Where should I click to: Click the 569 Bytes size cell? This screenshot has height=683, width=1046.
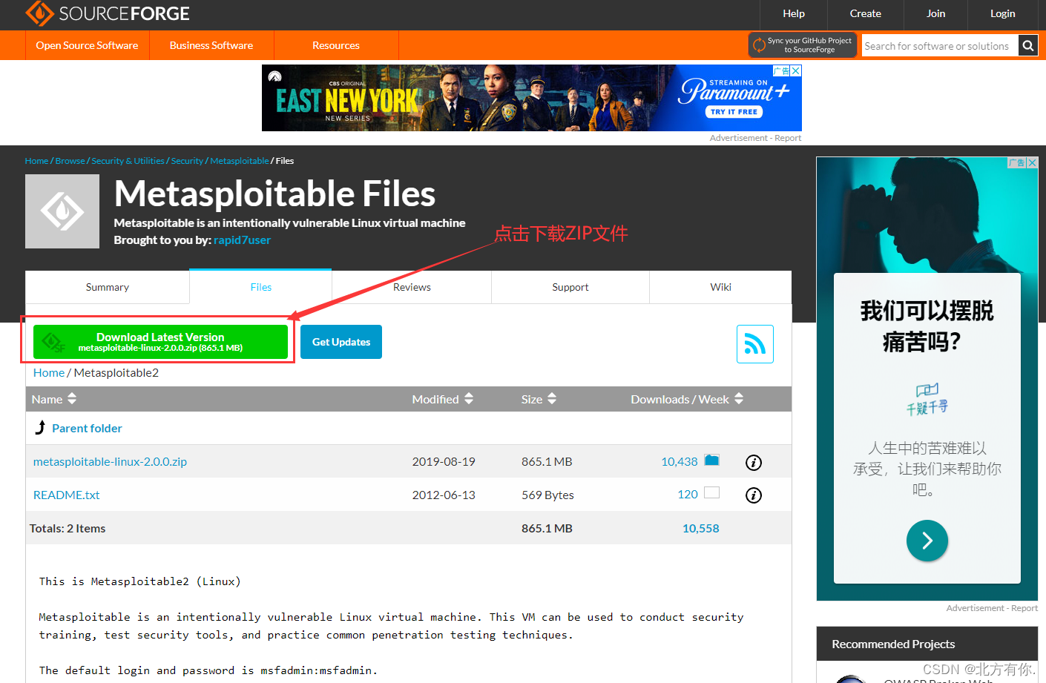547,495
